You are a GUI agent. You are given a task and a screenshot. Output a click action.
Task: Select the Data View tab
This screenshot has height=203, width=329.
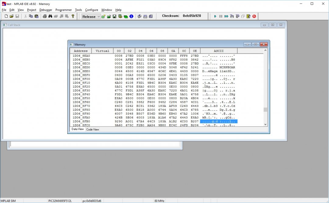pos(77,129)
